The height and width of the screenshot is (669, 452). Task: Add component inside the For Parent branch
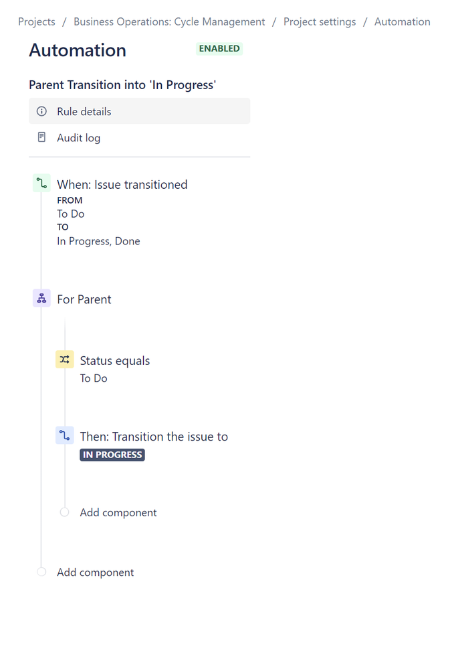coord(118,512)
